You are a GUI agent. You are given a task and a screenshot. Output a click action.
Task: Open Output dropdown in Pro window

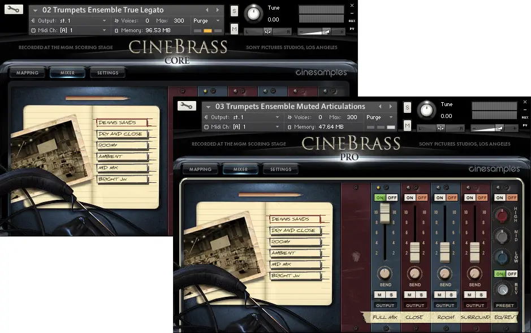click(277, 117)
